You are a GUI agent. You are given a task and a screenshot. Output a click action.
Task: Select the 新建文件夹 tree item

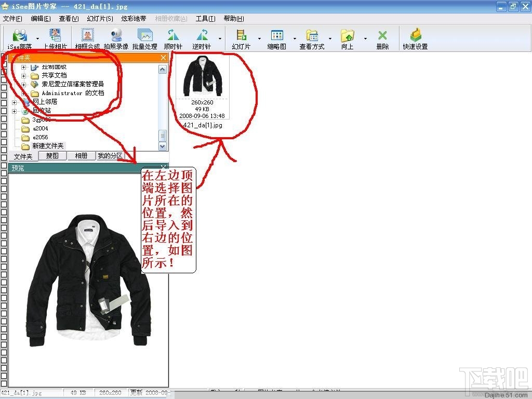(48, 146)
